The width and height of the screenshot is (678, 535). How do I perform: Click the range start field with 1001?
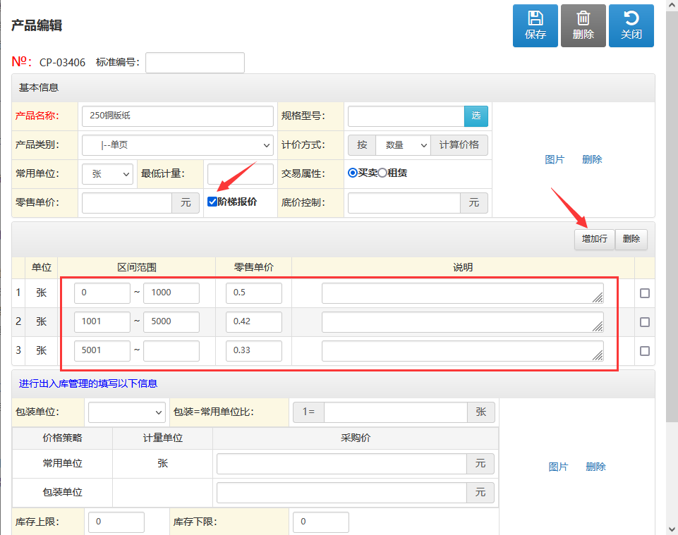102,322
